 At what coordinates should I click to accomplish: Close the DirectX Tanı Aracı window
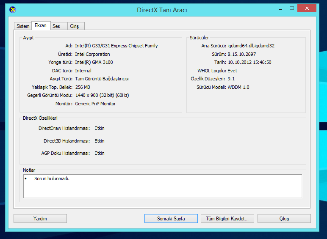[x=307, y=8]
